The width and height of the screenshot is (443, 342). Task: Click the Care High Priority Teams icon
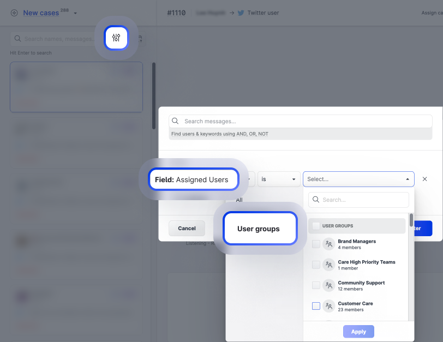point(328,265)
